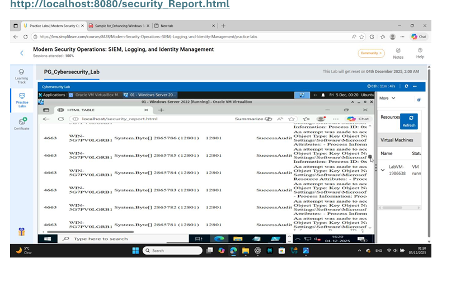This screenshot has width=456, height=281.
Task: Open the weather widget showing 5°C Clear
Action: click(x=24, y=250)
